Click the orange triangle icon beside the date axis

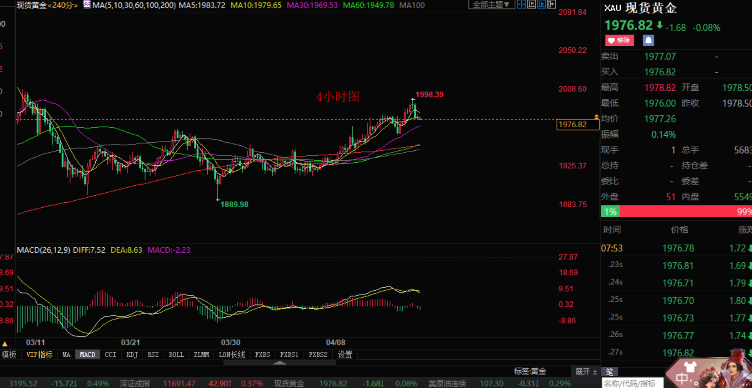click(5, 344)
